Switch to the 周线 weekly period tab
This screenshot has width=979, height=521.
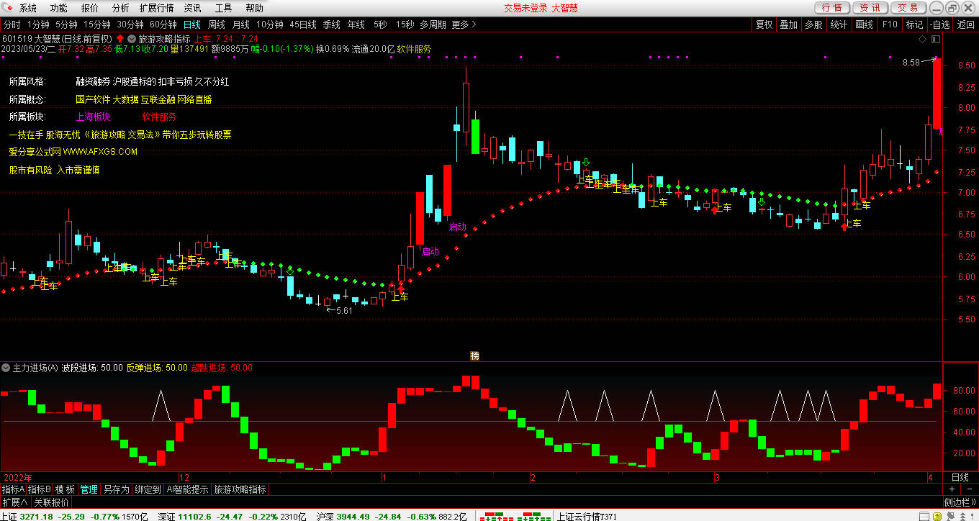pos(217,24)
